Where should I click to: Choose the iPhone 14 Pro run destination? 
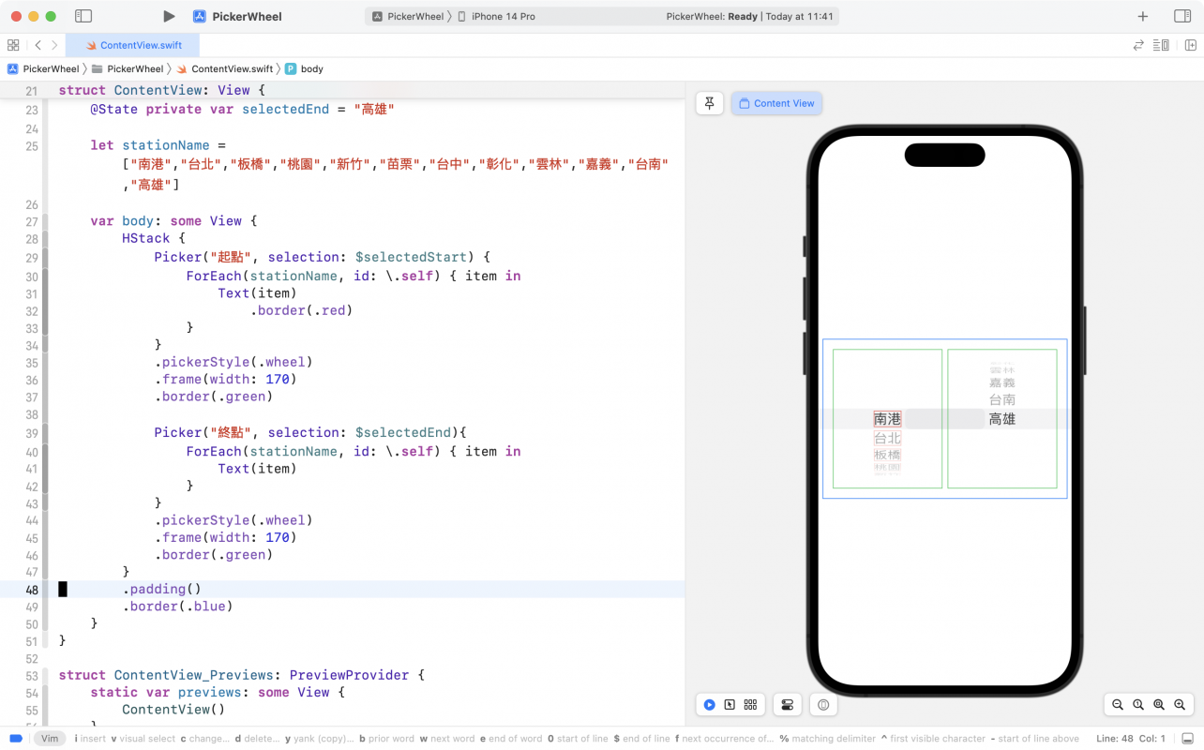[496, 16]
